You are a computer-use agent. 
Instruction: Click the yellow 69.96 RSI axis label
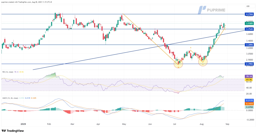pos(249,80)
